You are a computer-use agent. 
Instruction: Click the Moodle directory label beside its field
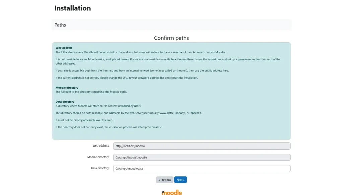[x=97, y=157]
